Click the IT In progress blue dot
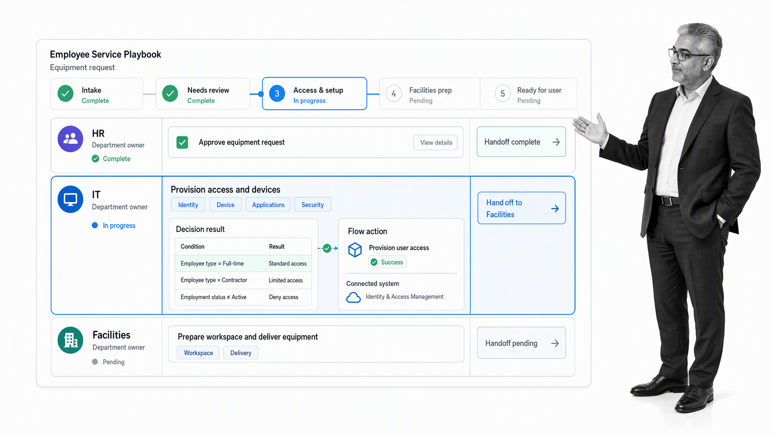773x435 pixels. [95, 225]
